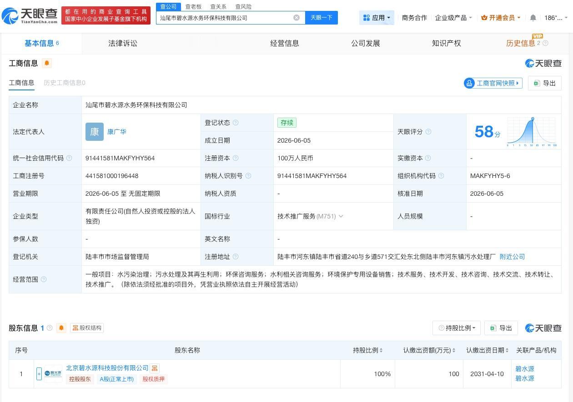573x402 pixels.
Task: Click help icon next to 经营范围
Action: pyautogui.click(x=44, y=279)
